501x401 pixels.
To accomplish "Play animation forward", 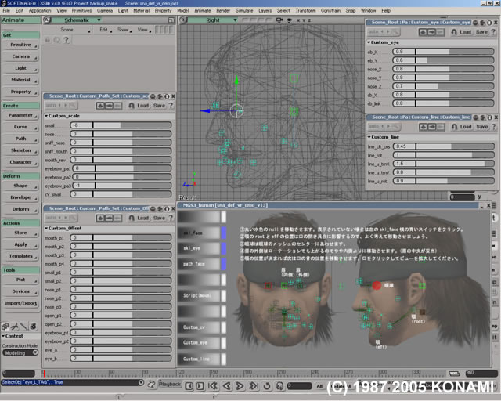I will click(x=240, y=386).
